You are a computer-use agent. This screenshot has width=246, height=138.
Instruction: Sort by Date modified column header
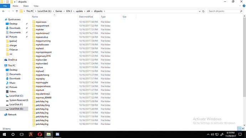[86, 17]
